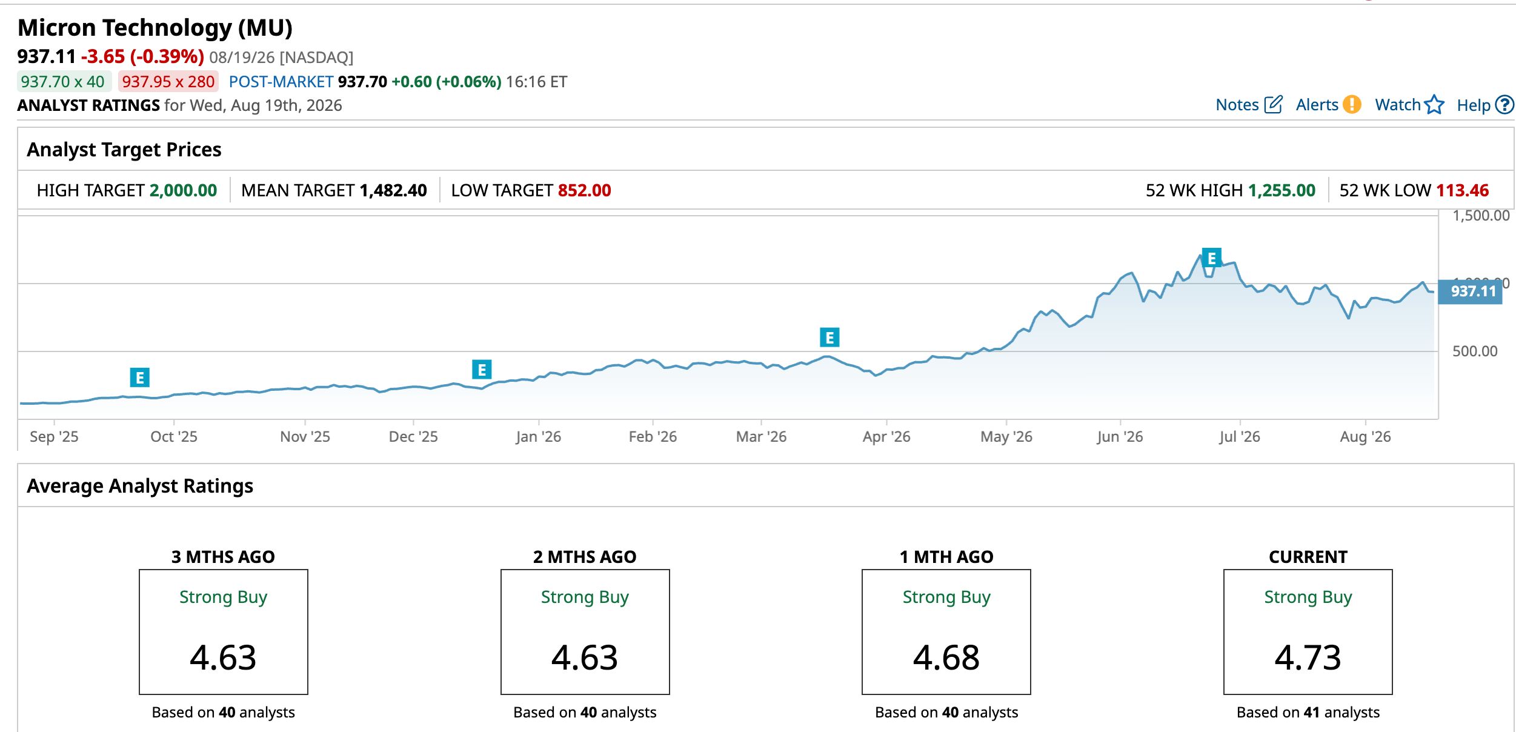1516x732 pixels.
Task: Select the 2 MTHS AGO rating box
Action: pos(585,632)
